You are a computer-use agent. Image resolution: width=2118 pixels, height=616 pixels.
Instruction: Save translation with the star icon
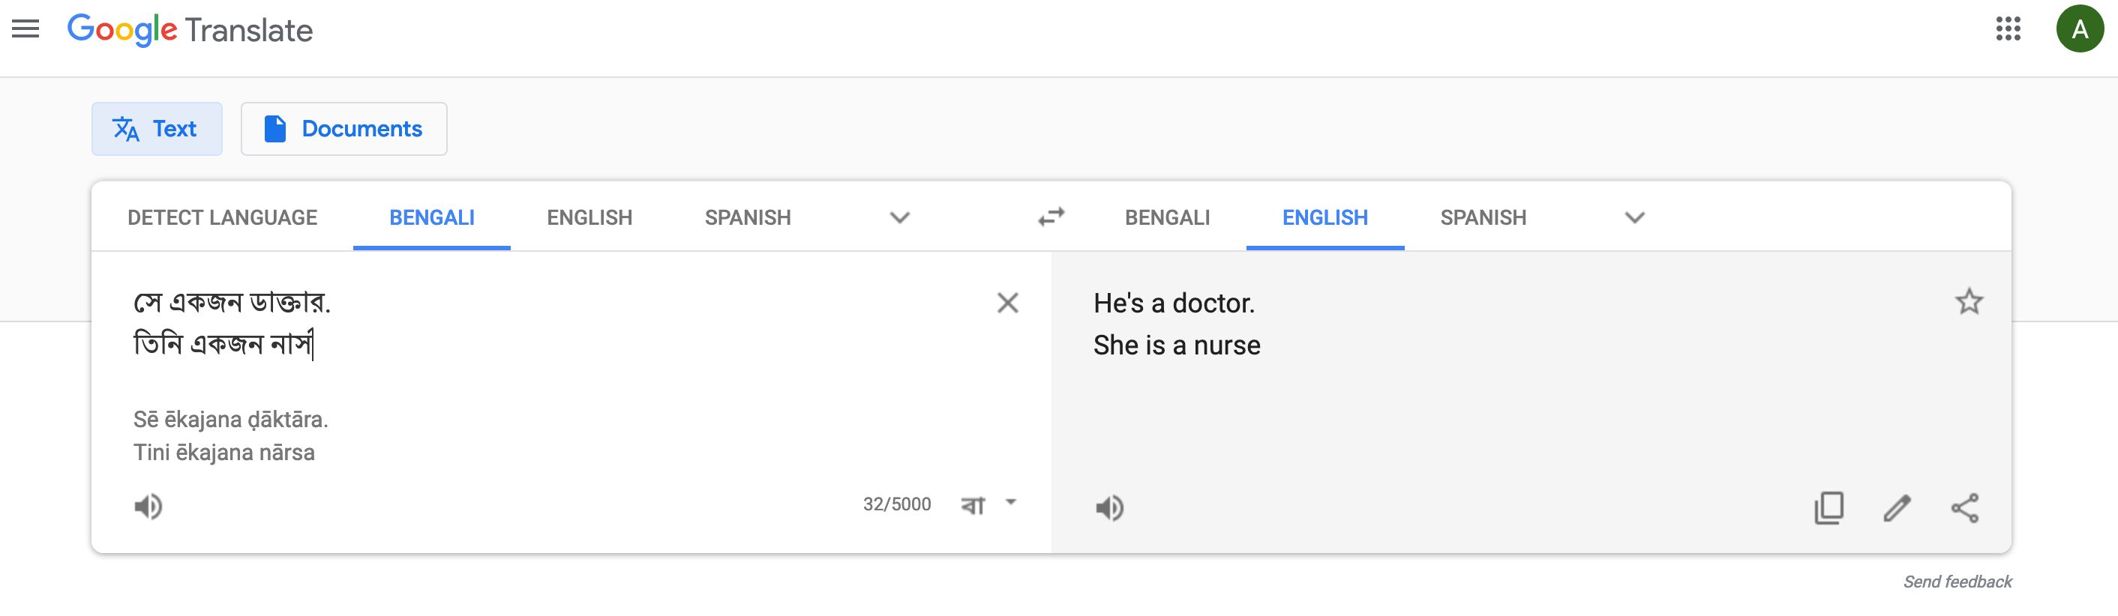(x=1968, y=301)
